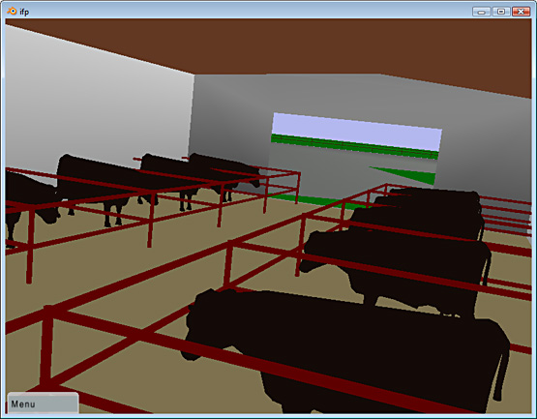
Task: Click the green grass strip outside the doorway
Action: (x=354, y=147)
